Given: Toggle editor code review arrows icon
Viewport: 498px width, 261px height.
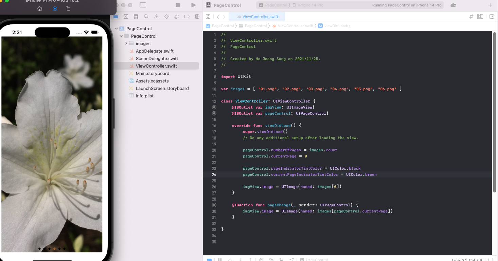Looking at the screenshot, I should pos(471,16).
